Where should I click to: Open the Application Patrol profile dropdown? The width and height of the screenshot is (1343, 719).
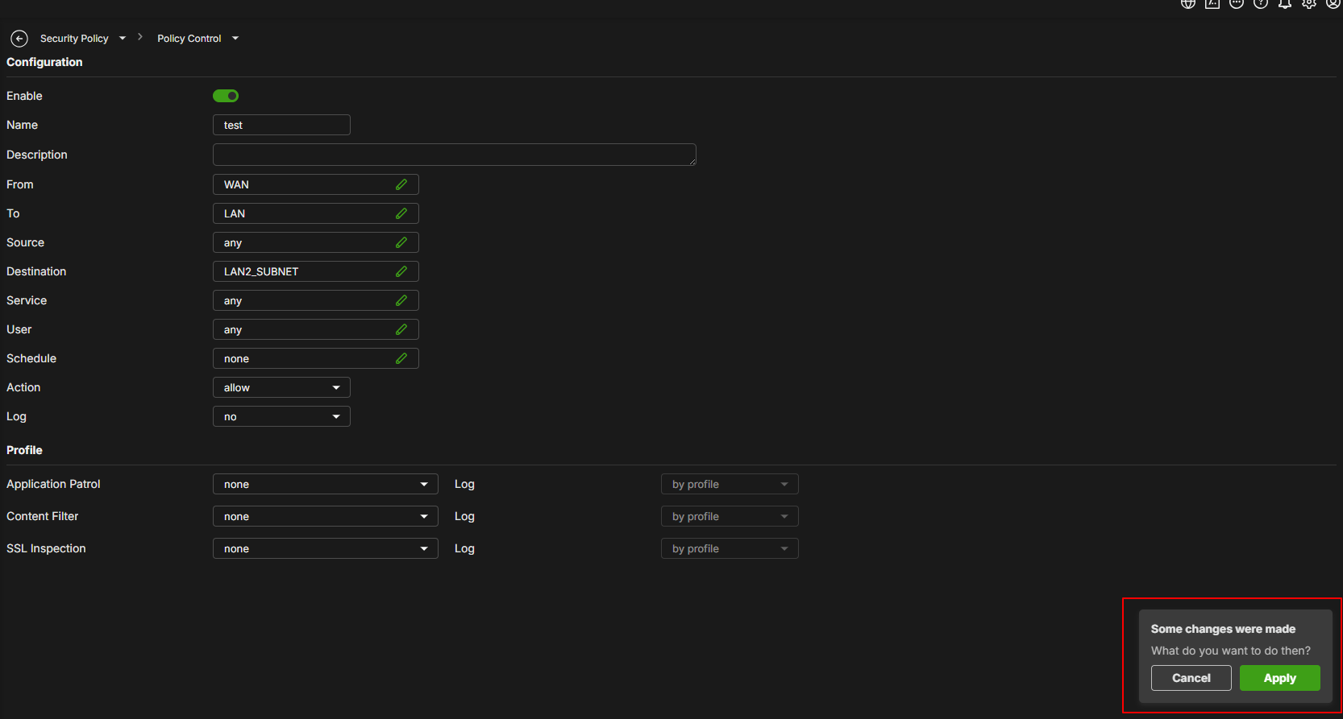point(326,484)
